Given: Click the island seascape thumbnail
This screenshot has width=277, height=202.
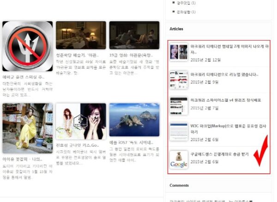Looking at the screenshot, I should click(x=134, y=120).
